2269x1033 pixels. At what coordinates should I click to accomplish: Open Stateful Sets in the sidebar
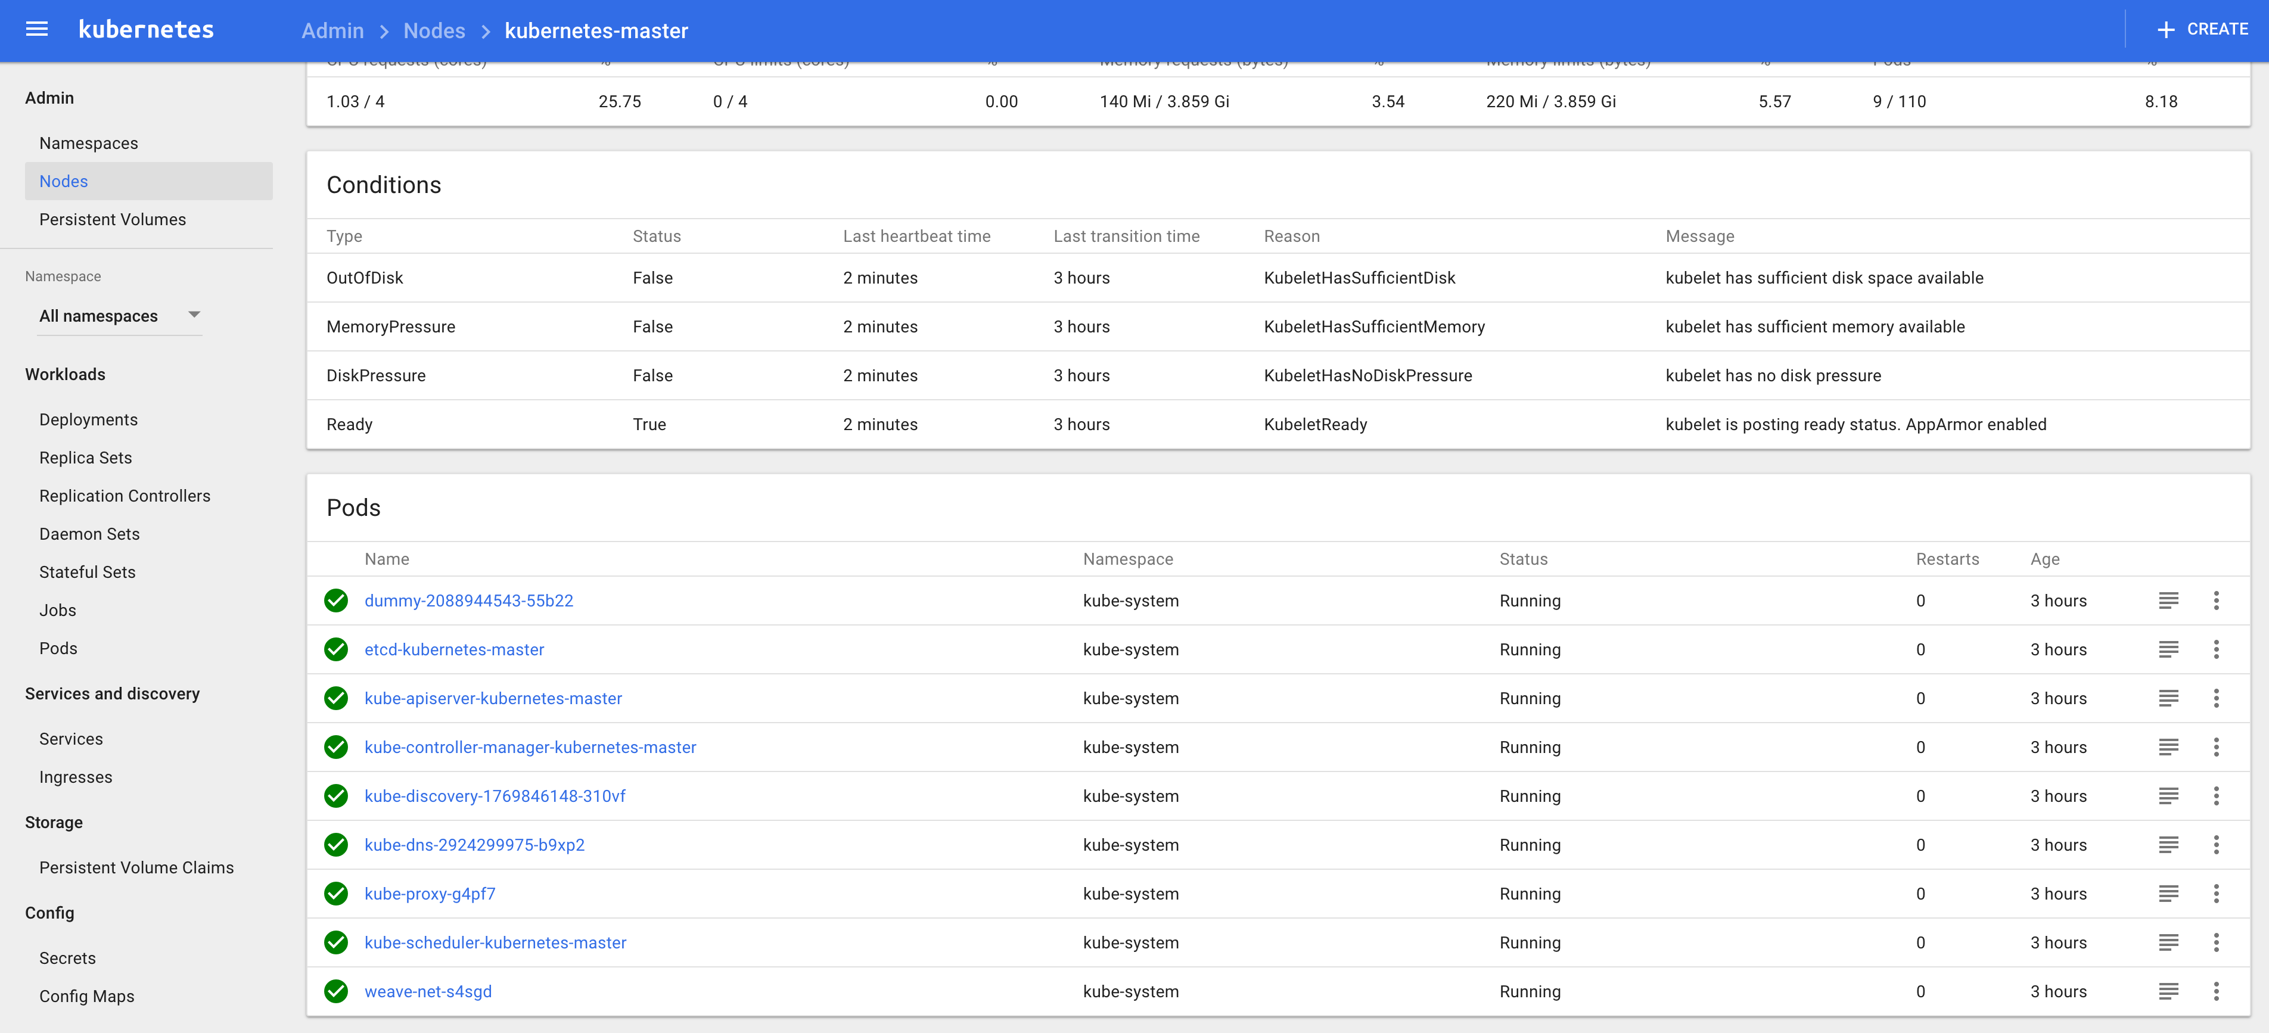pyautogui.click(x=87, y=572)
